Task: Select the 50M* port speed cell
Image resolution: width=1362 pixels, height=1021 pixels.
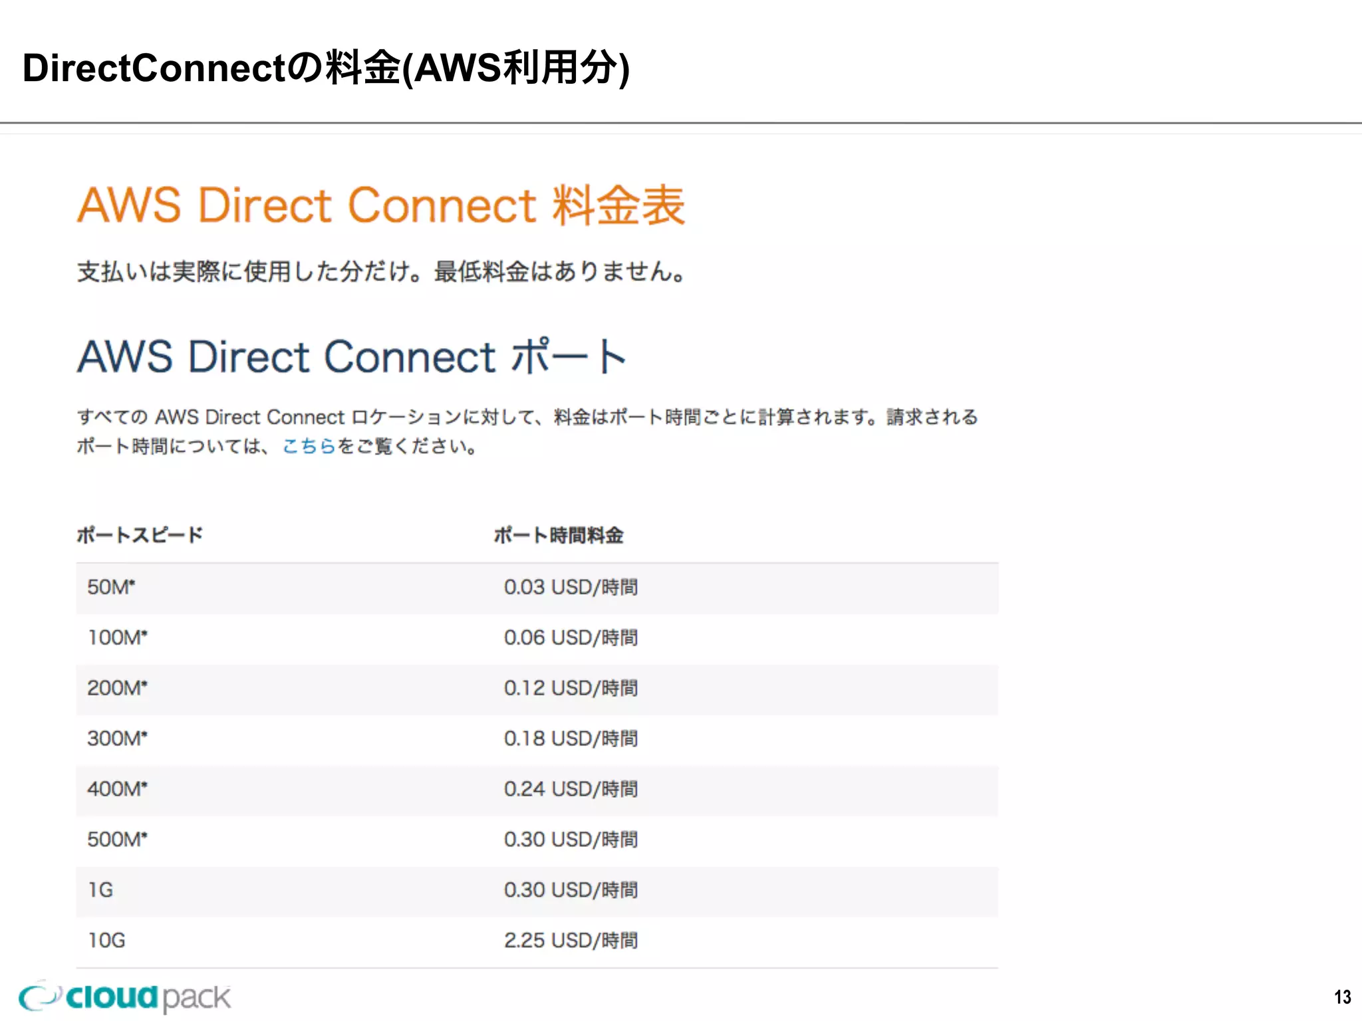Action: [111, 587]
